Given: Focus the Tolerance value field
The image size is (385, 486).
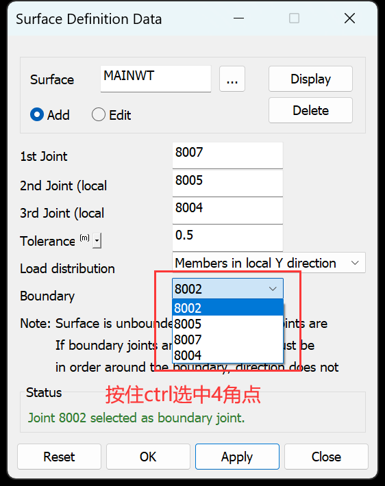Looking at the screenshot, I should 227,238.
